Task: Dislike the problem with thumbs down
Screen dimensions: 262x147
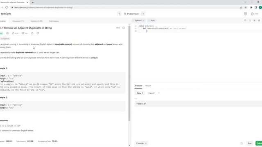Action: [x=25, y=33]
